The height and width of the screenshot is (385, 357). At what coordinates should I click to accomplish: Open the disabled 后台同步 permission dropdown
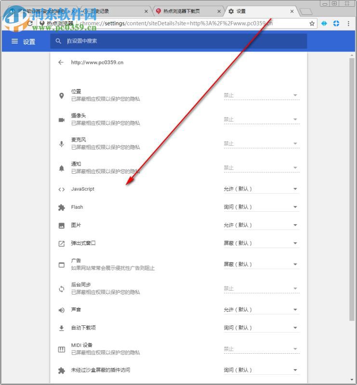[261, 288]
